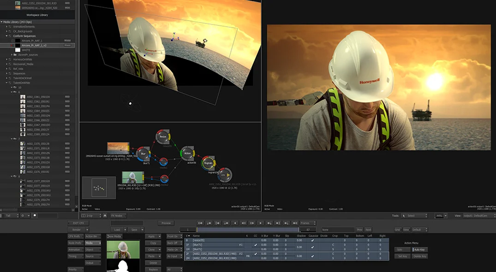Select the CFX output node

[224, 175]
